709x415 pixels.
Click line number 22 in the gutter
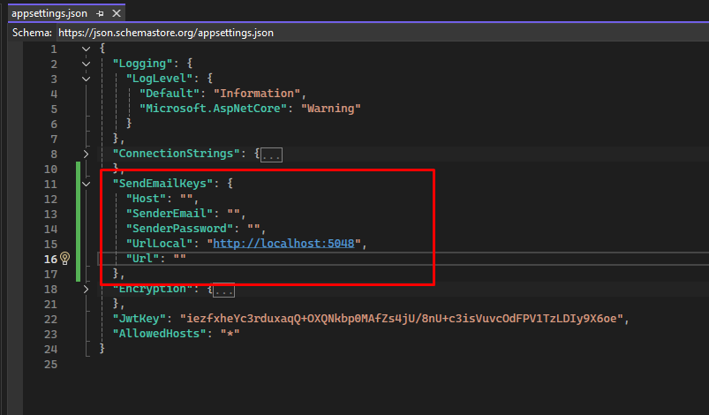[x=50, y=319]
